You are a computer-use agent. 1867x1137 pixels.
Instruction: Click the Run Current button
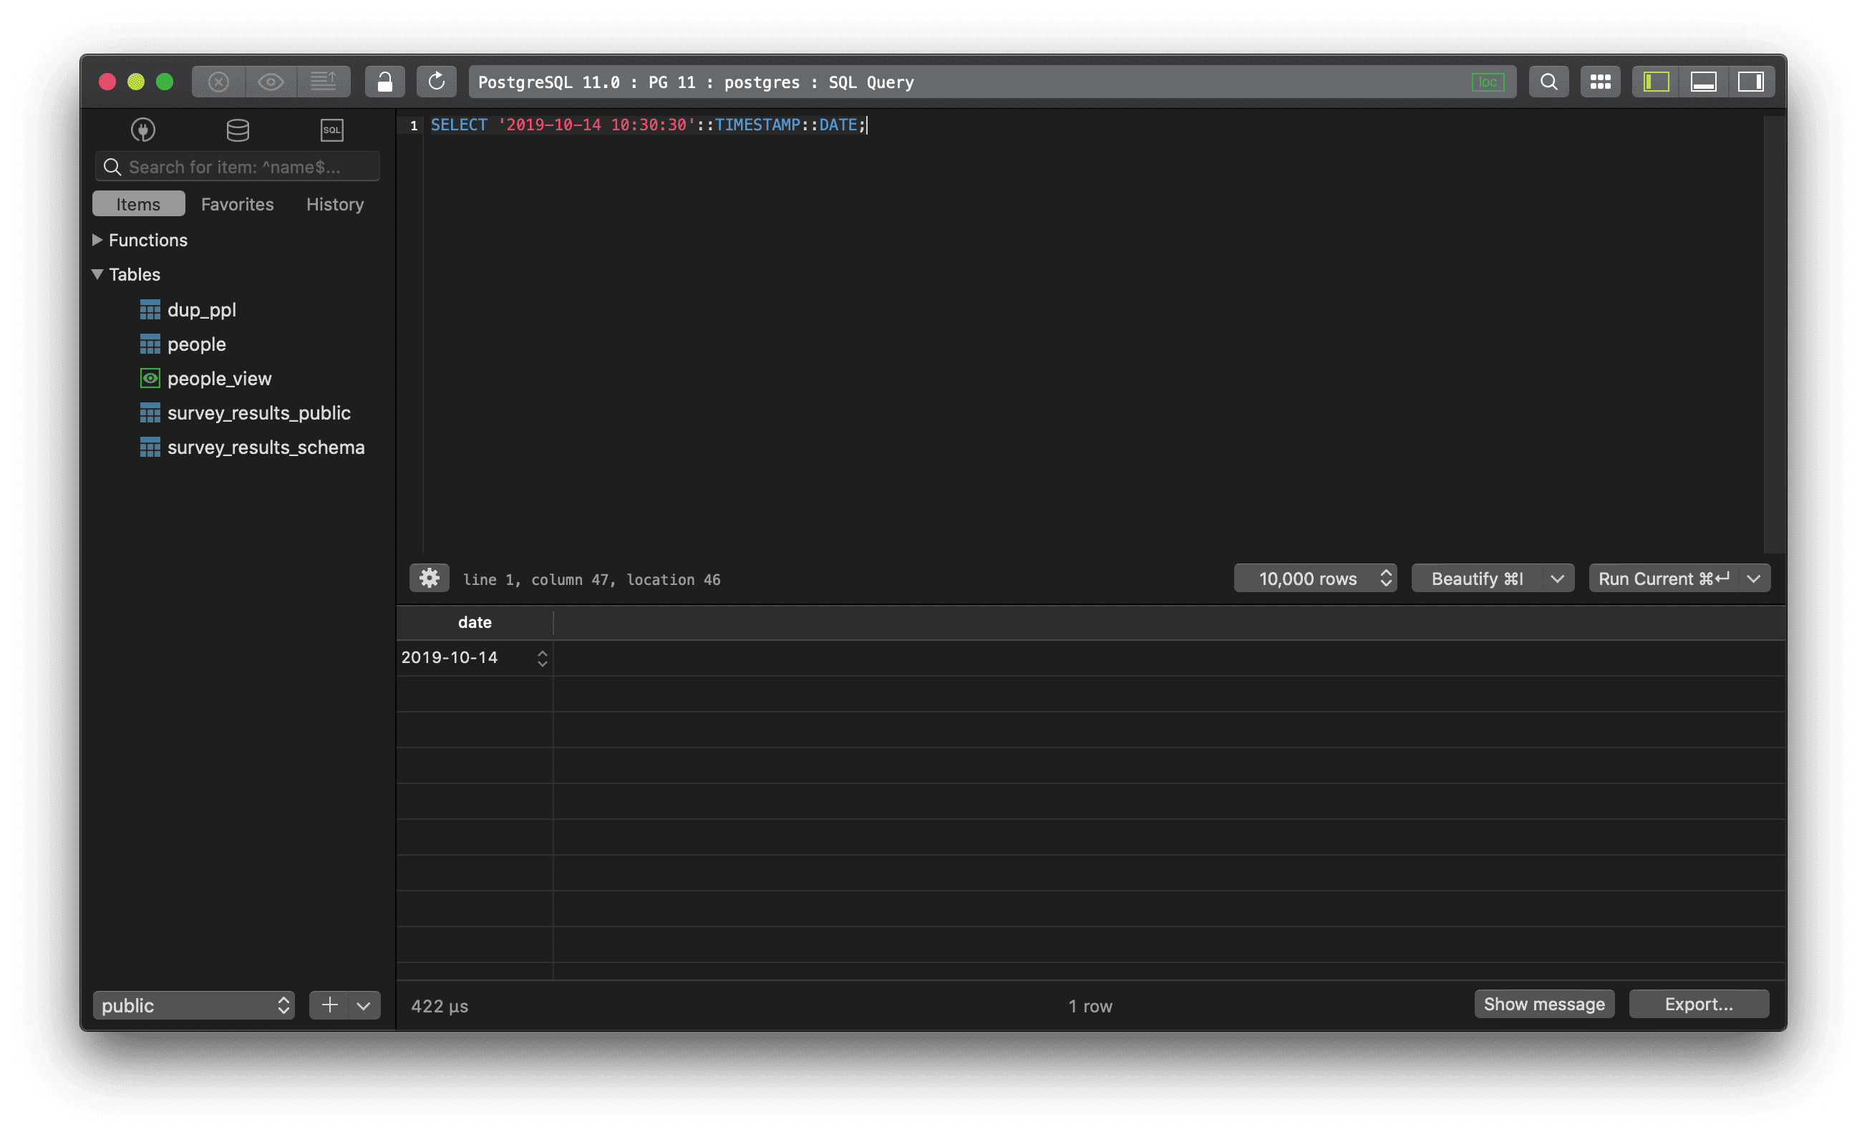1663,579
